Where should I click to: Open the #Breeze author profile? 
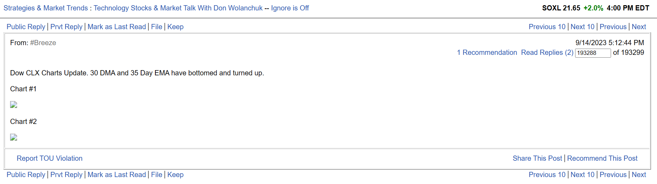43,43
